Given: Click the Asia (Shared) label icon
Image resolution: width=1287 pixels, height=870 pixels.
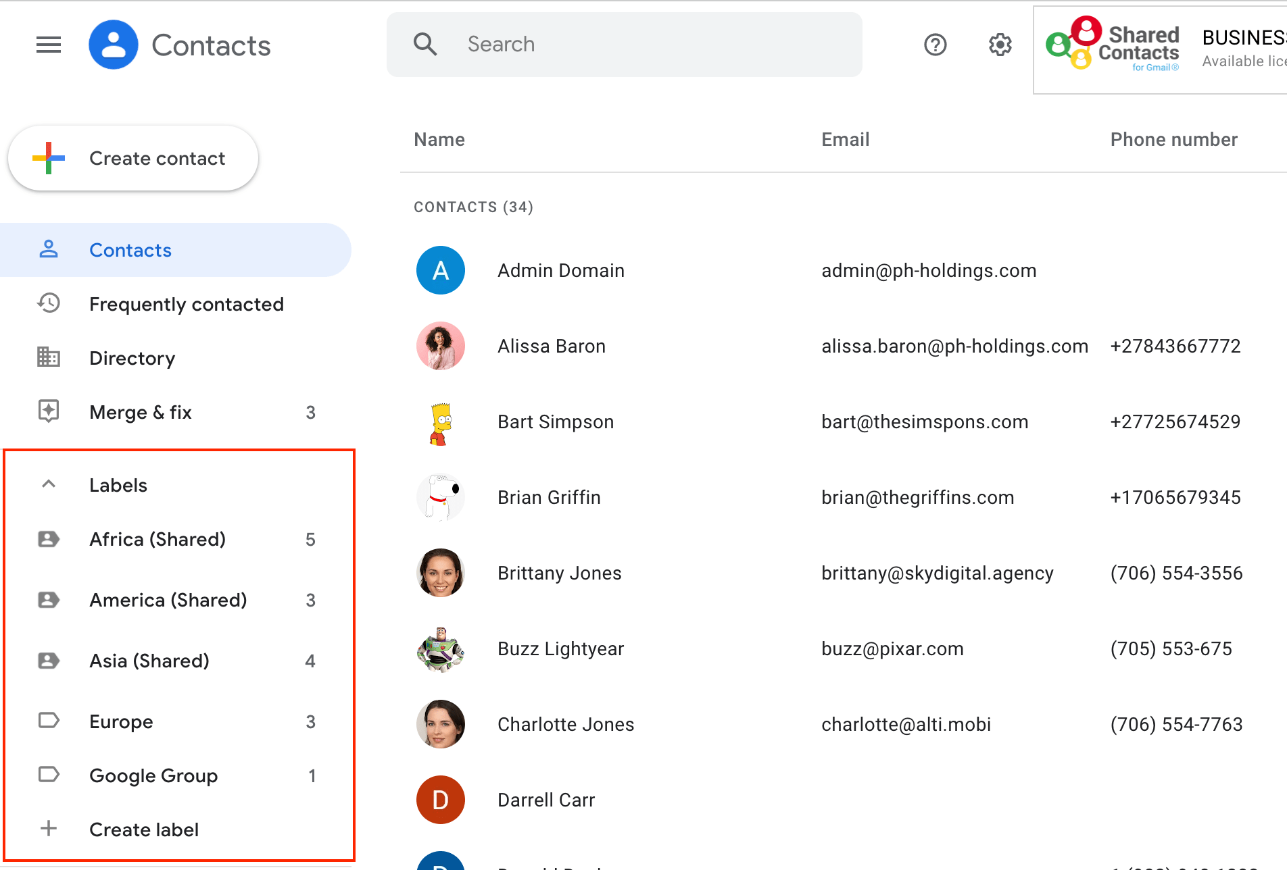Looking at the screenshot, I should [x=49, y=661].
